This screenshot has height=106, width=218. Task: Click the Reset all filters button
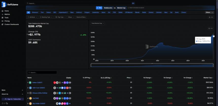(x=81, y=17)
